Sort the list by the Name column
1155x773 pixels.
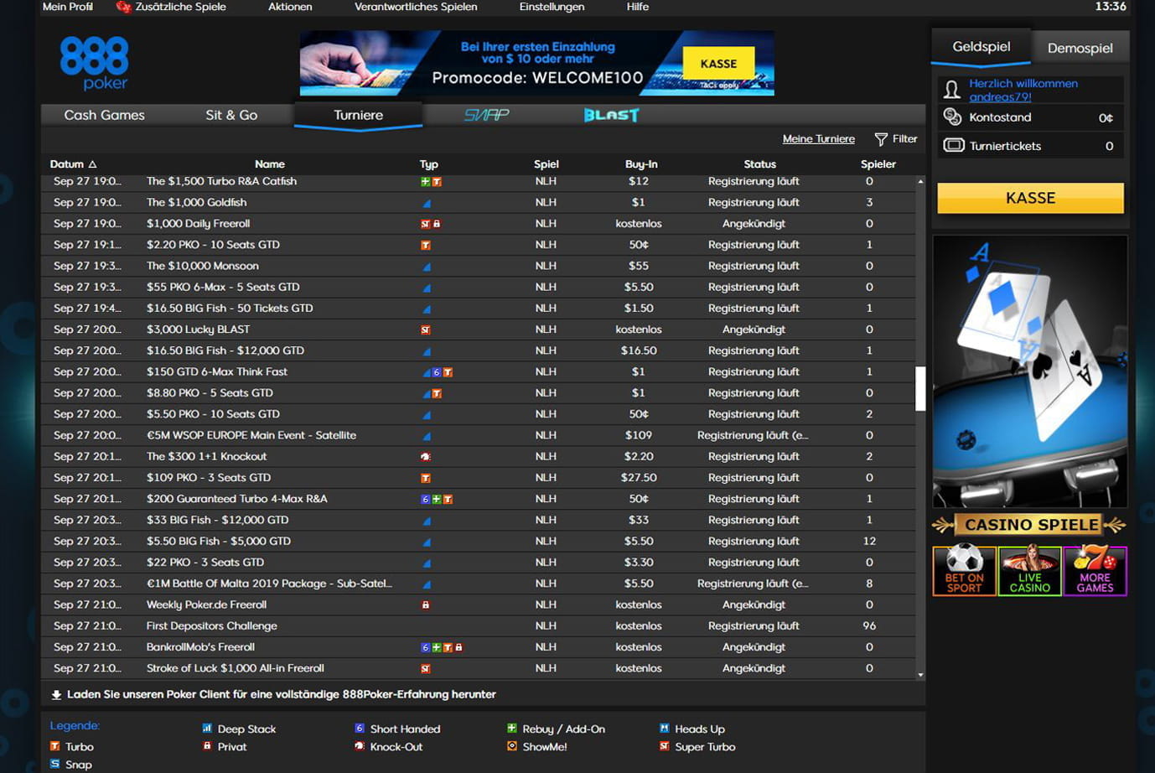(x=270, y=164)
